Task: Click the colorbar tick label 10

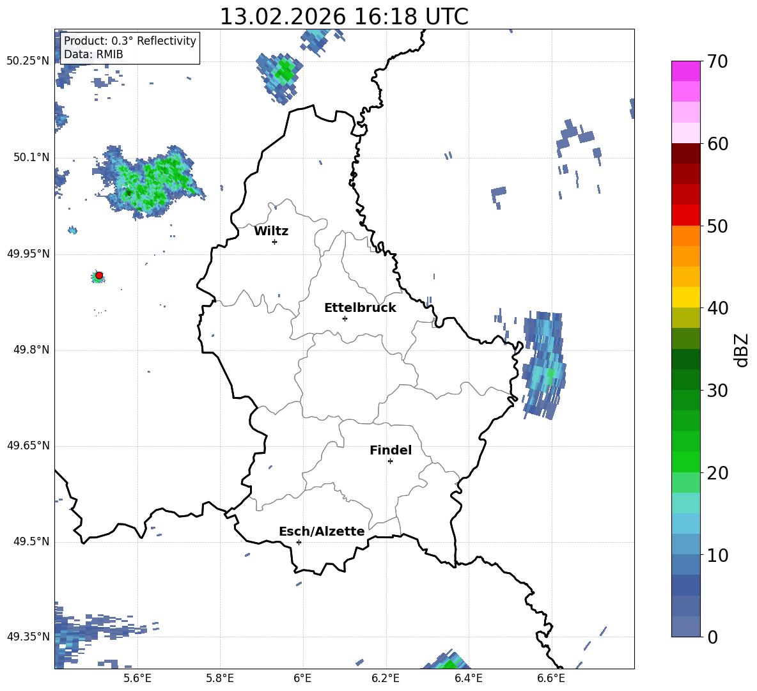Action: click(x=717, y=555)
